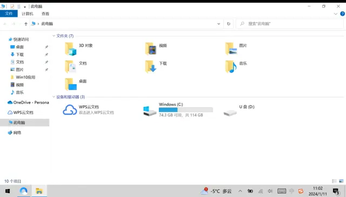
Task: Open the touch keyboard tray icon
Action: (x=282, y=191)
